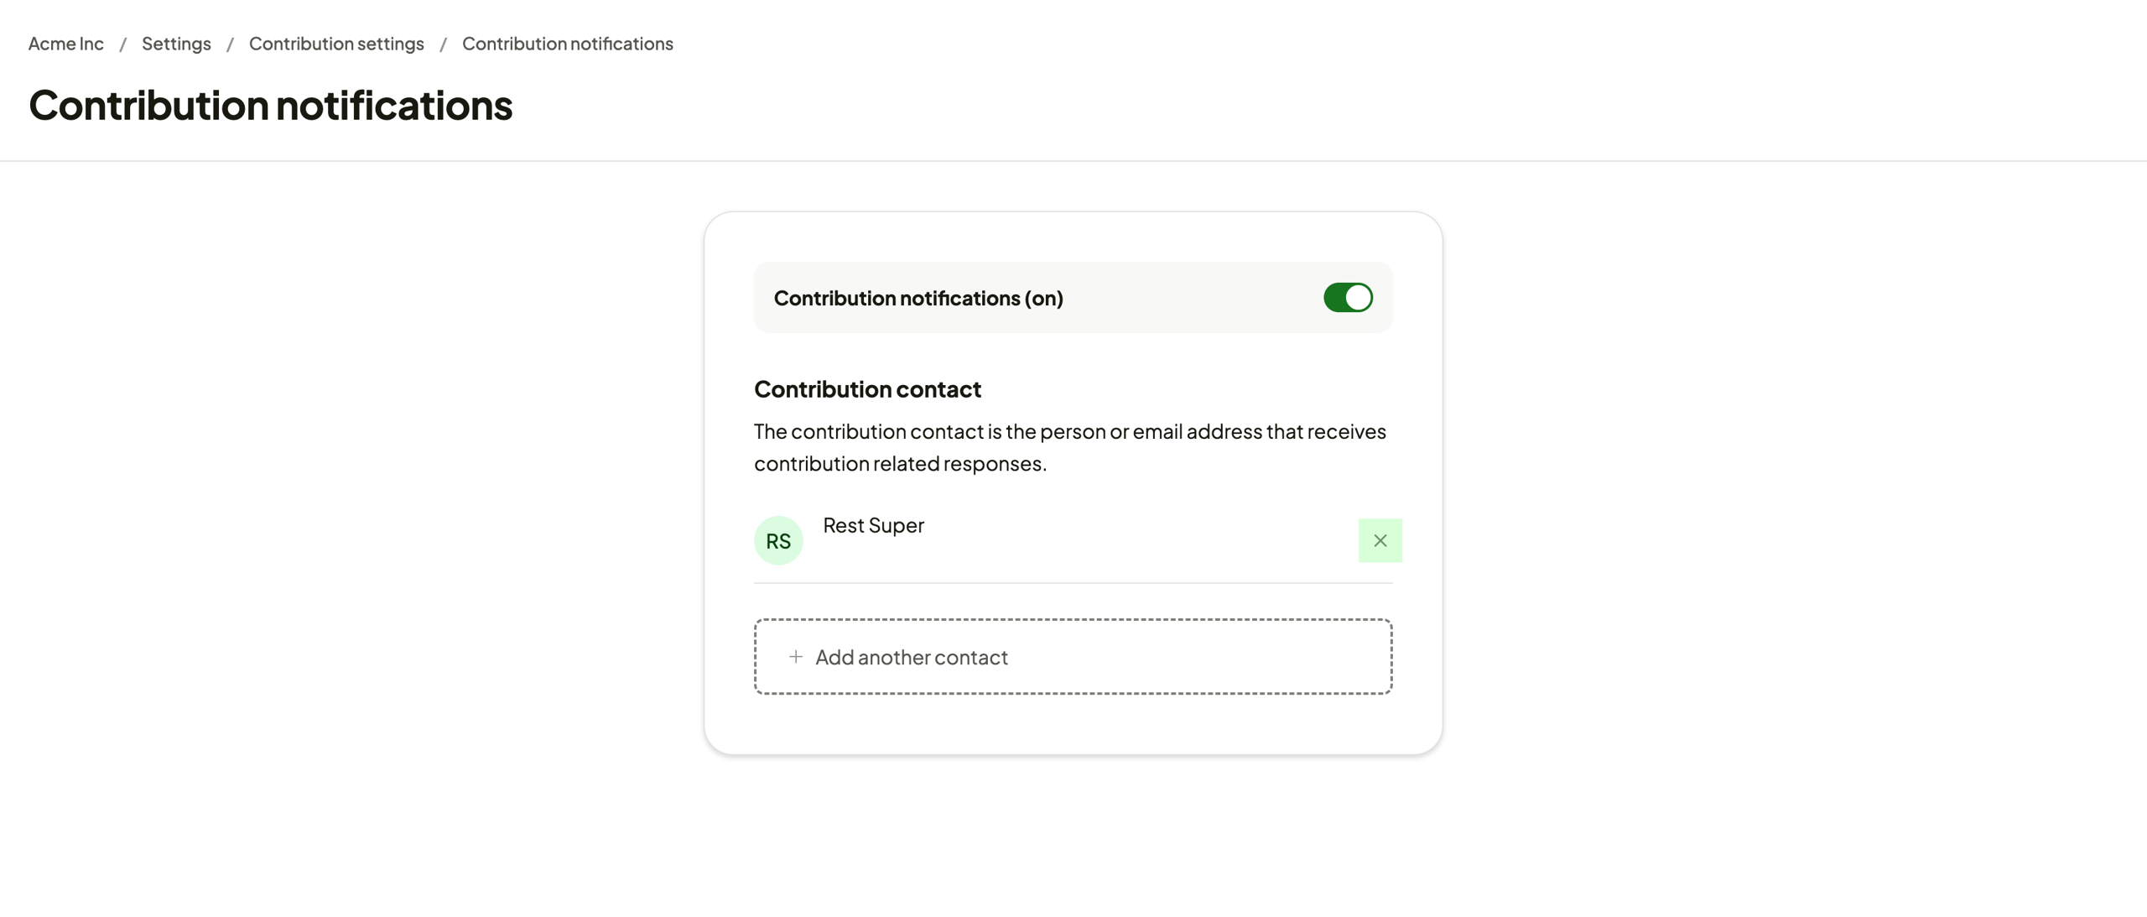The image size is (2147, 917).
Task: Click Add another contact
Action: [x=912, y=657]
